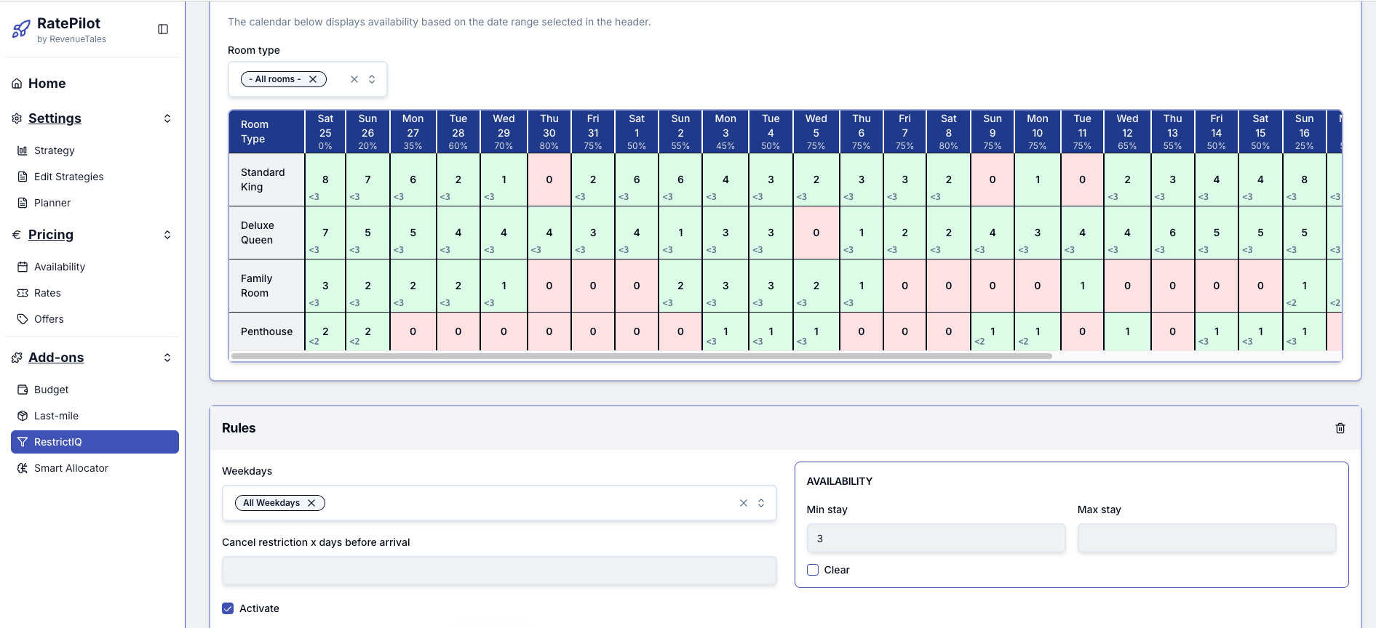Remove the 'All rooms' tag
This screenshot has height=628, width=1376.
pos(313,79)
